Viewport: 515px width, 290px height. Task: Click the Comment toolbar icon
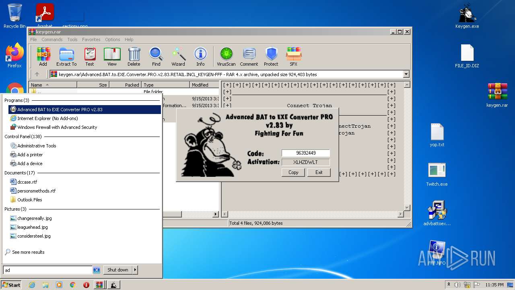click(249, 56)
